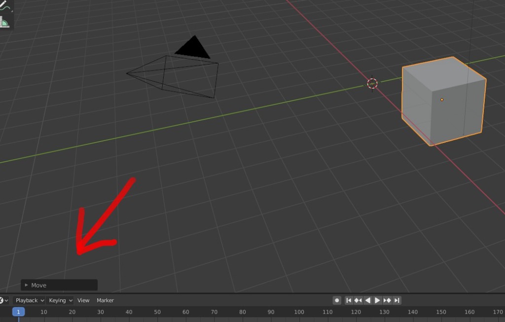Select the cube by its origin point
Viewport: 505px width, 322px height.
[441, 100]
